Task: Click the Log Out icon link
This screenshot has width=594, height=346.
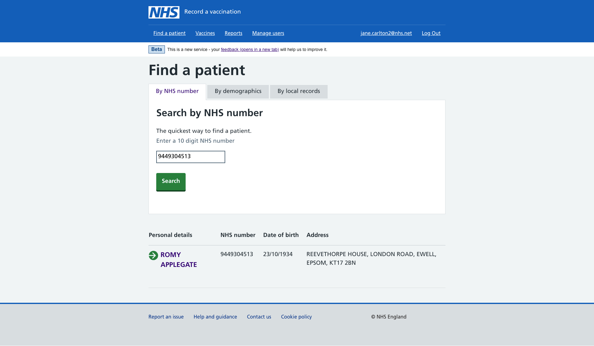Action: 431,33
